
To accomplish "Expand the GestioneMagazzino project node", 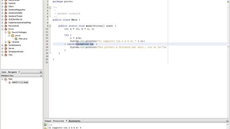I will [3, 10].
